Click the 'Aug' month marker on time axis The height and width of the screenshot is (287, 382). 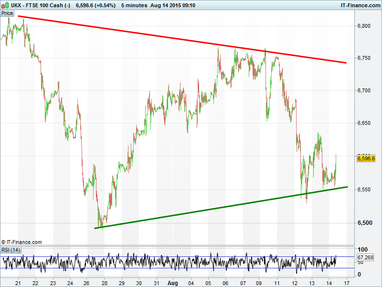pos(173,283)
